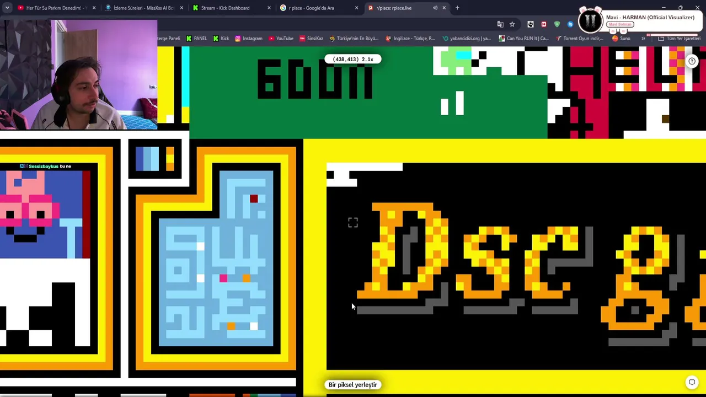Click the 'Bir piksel yerleştir' button
This screenshot has height=397, width=706.
click(x=353, y=385)
